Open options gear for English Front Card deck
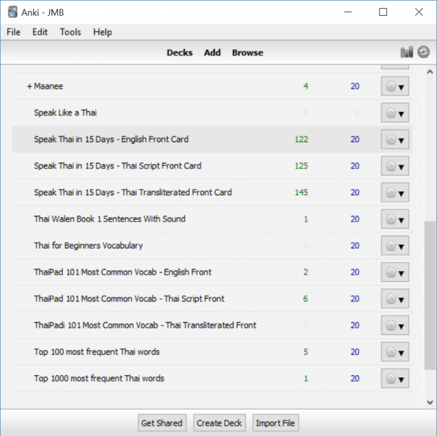This screenshot has width=437, height=436. [395, 139]
